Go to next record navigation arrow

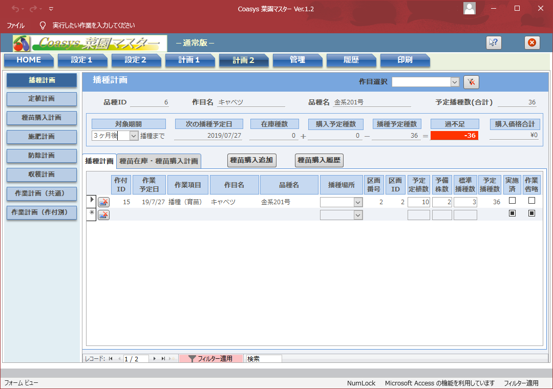[155, 359]
